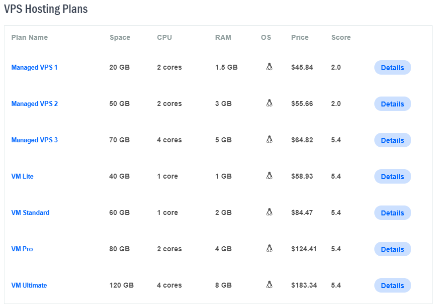Show Details for VM Lite plan
This screenshot has height=306, width=438.
point(392,176)
